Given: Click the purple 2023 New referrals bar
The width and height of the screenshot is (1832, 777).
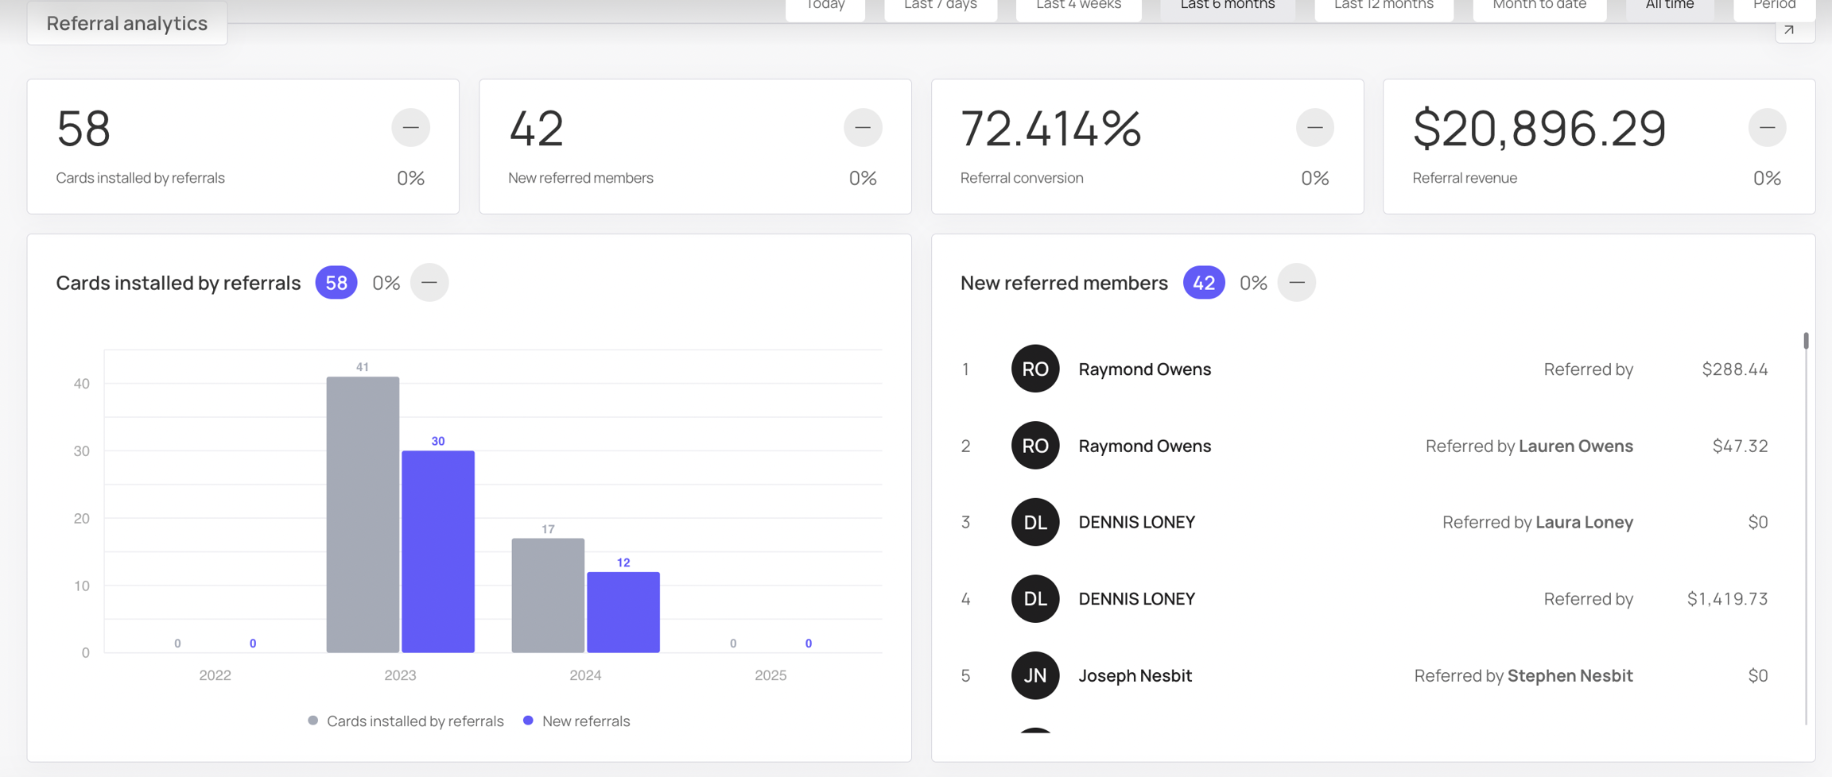Looking at the screenshot, I should click(x=438, y=551).
